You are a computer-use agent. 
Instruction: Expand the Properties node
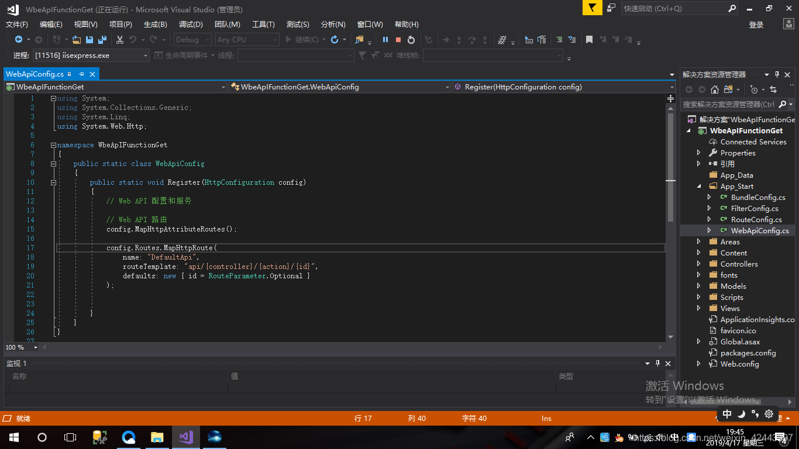tap(698, 153)
